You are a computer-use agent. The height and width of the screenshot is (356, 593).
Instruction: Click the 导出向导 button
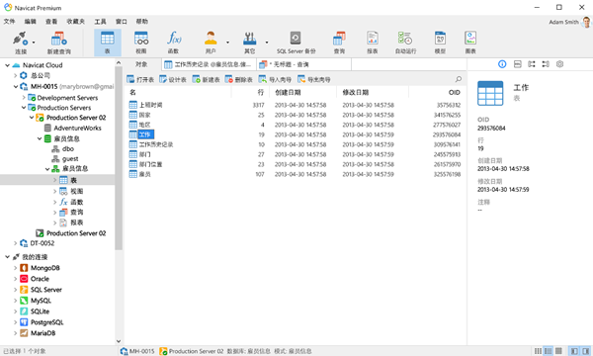[314, 79]
